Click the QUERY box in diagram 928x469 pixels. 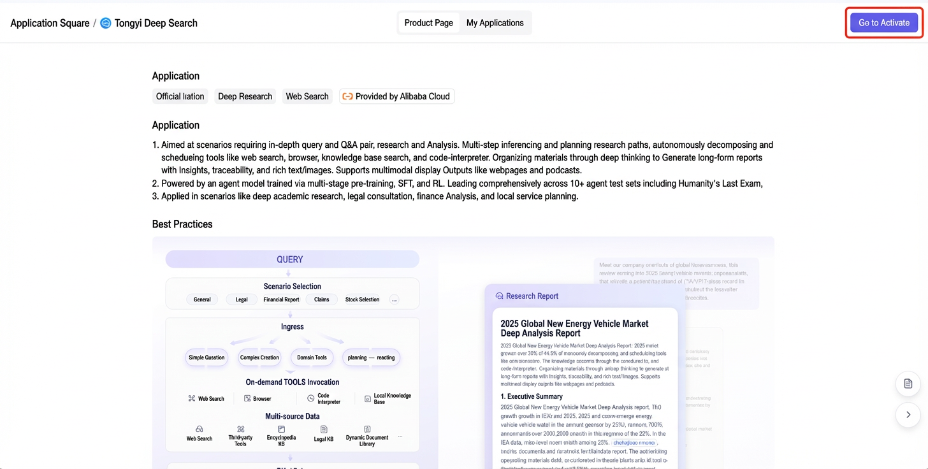(292, 259)
